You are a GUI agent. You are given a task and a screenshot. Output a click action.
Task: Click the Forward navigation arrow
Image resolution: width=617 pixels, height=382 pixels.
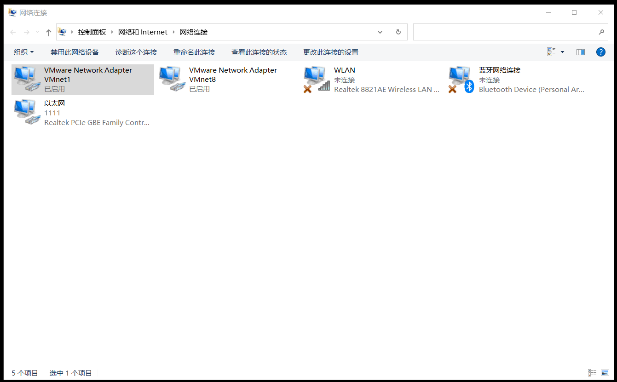pos(27,32)
